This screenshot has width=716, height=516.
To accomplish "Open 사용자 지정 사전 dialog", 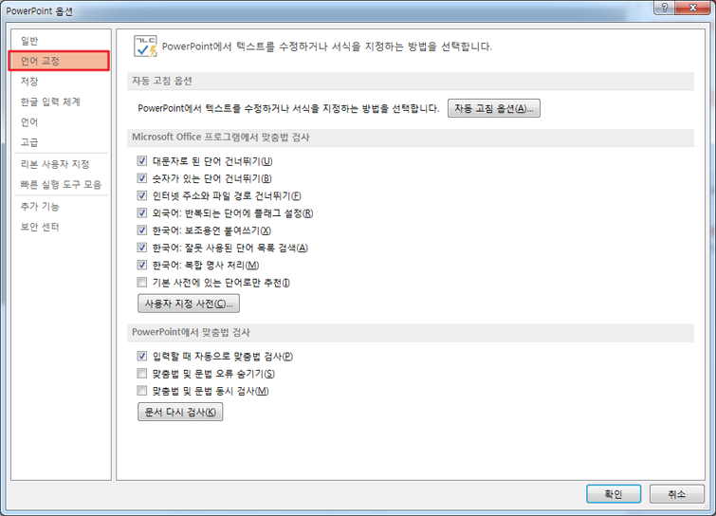I will point(189,304).
